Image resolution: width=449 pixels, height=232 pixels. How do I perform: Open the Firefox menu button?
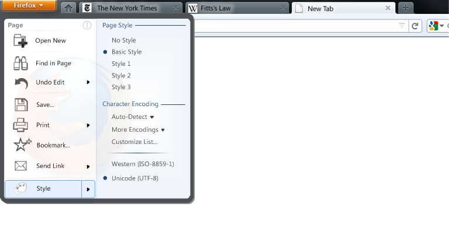[29, 5]
